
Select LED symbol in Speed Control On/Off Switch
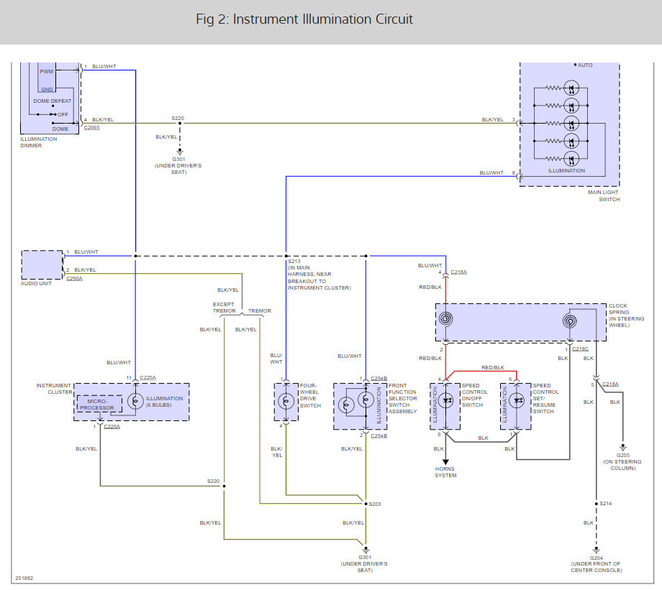pyautogui.click(x=445, y=401)
